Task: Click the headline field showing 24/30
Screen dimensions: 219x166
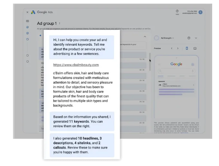Action: coord(133,97)
